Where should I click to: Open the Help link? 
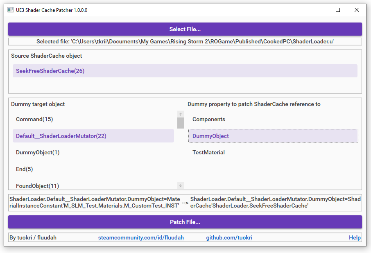click(355, 237)
